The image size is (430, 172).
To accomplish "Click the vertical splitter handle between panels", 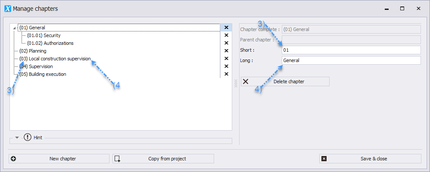I will (236, 83).
